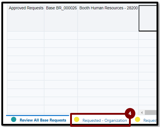Select the Approved Requests cell
The image size is (160, 127).
click(x=26, y=18)
